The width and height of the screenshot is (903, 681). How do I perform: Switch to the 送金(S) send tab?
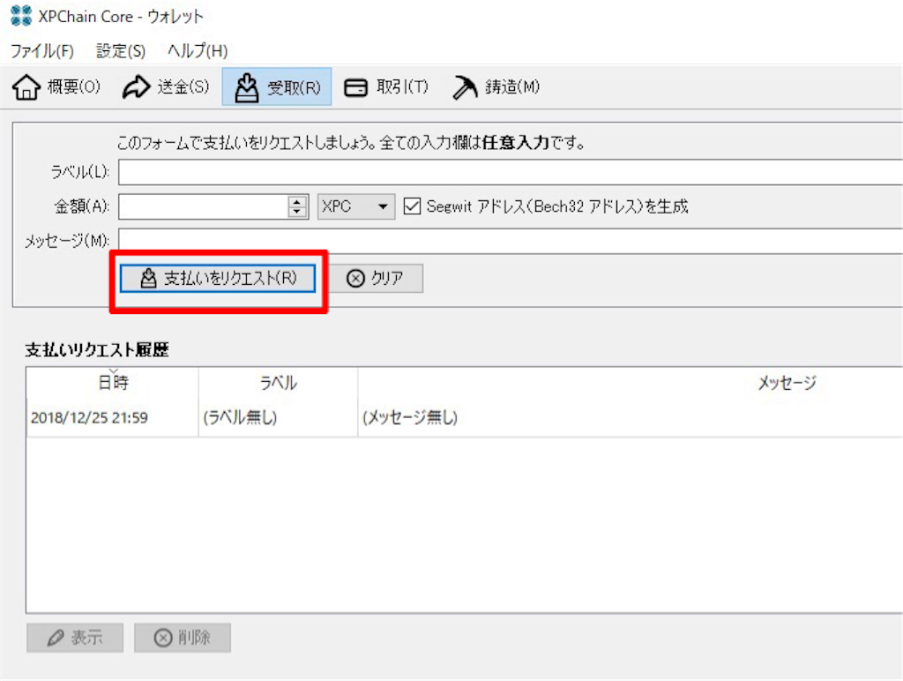tap(166, 87)
